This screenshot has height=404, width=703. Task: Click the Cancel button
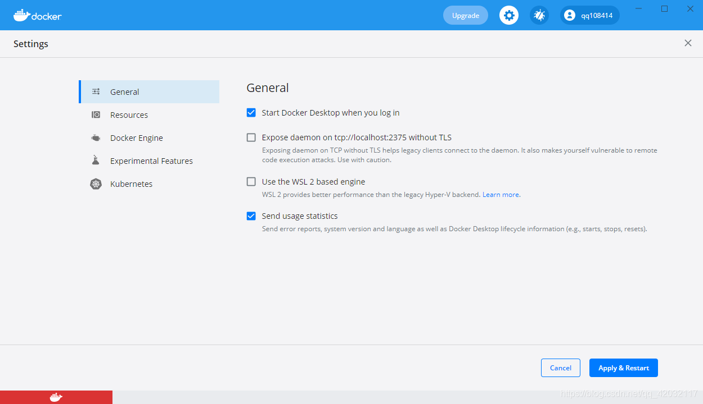[561, 368]
